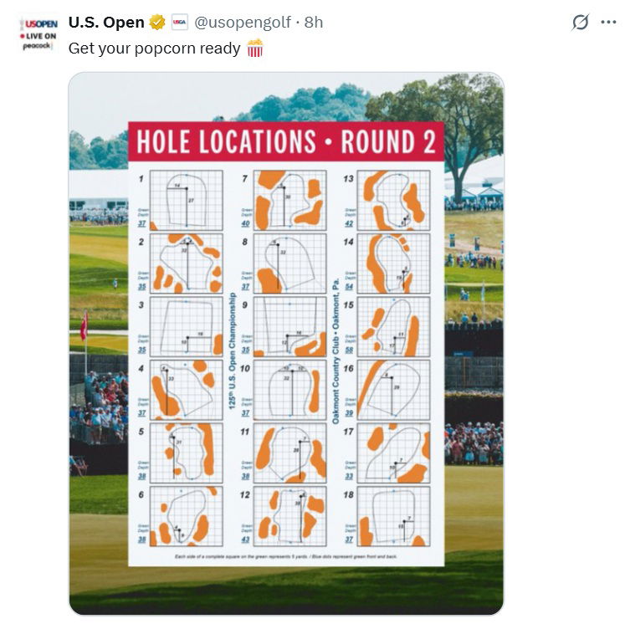
Task: Open the U.S. Open display name link
Action: [106, 23]
